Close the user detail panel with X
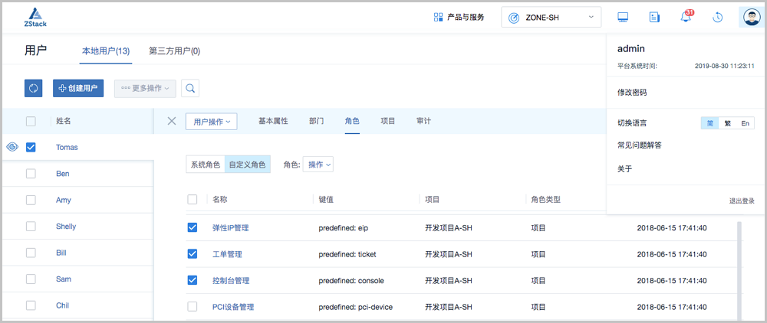The height and width of the screenshot is (323, 767). click(x=172, y=121)
